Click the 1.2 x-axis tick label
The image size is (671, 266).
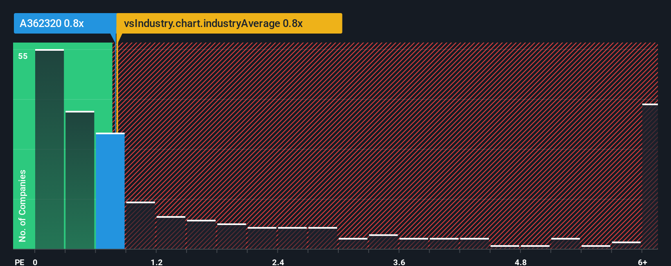[x=157, y=262]
